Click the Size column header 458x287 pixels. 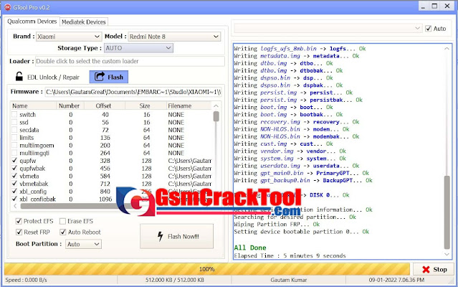[x=145, y=105]
